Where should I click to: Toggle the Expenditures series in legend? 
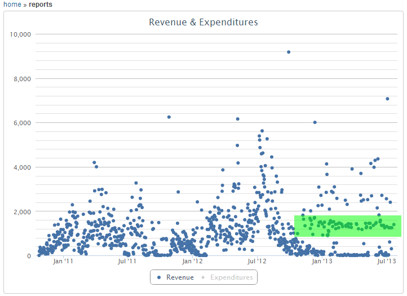tap(232, 277)
